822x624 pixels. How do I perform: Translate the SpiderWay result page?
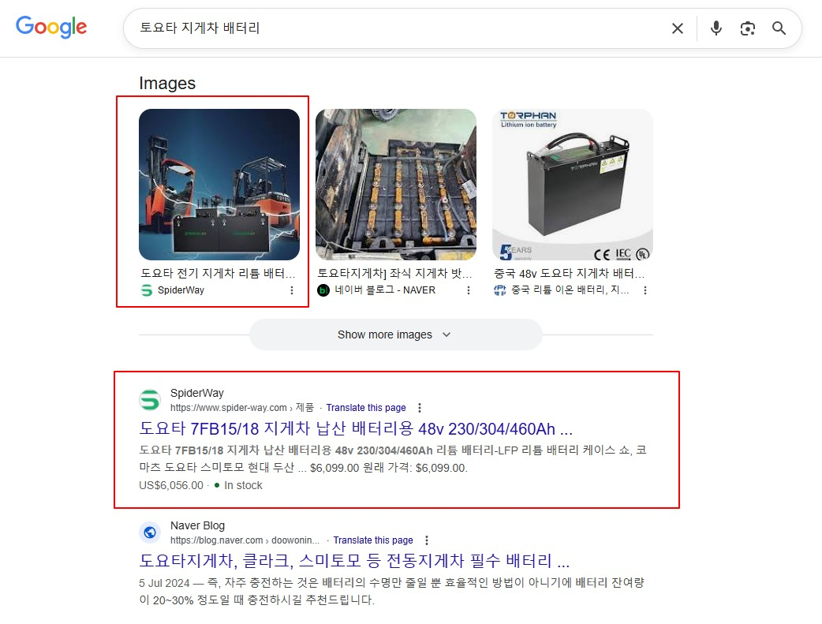(366, 408)
